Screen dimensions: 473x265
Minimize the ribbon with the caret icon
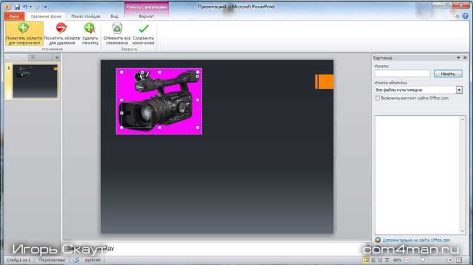point(457,16)
